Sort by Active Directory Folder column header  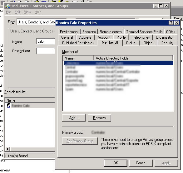click(133, 58)
